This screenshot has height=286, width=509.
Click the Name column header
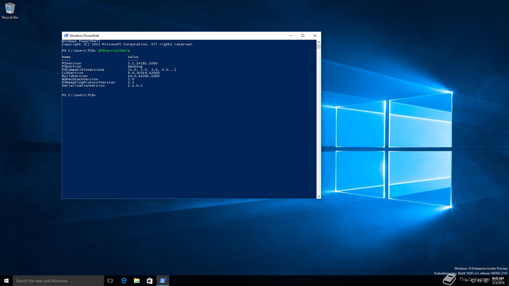click(x=66, y=57)
